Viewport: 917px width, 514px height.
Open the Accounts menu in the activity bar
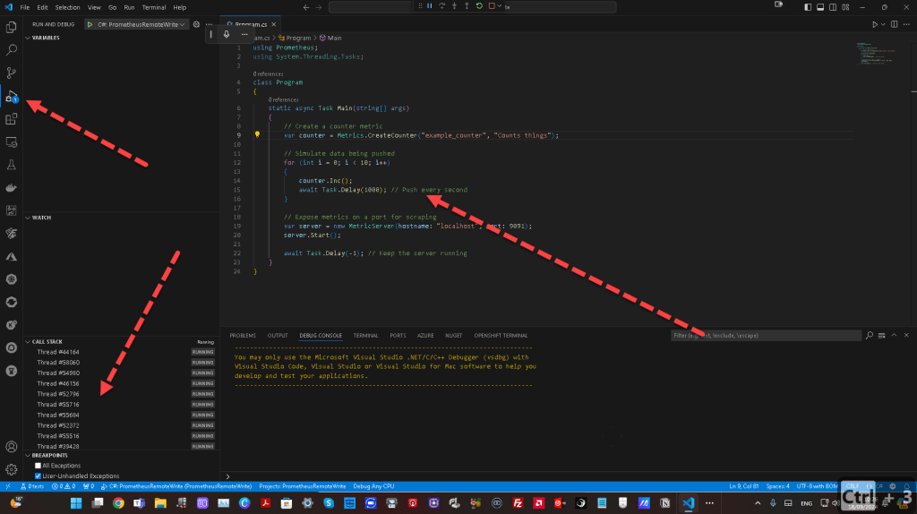11,447
